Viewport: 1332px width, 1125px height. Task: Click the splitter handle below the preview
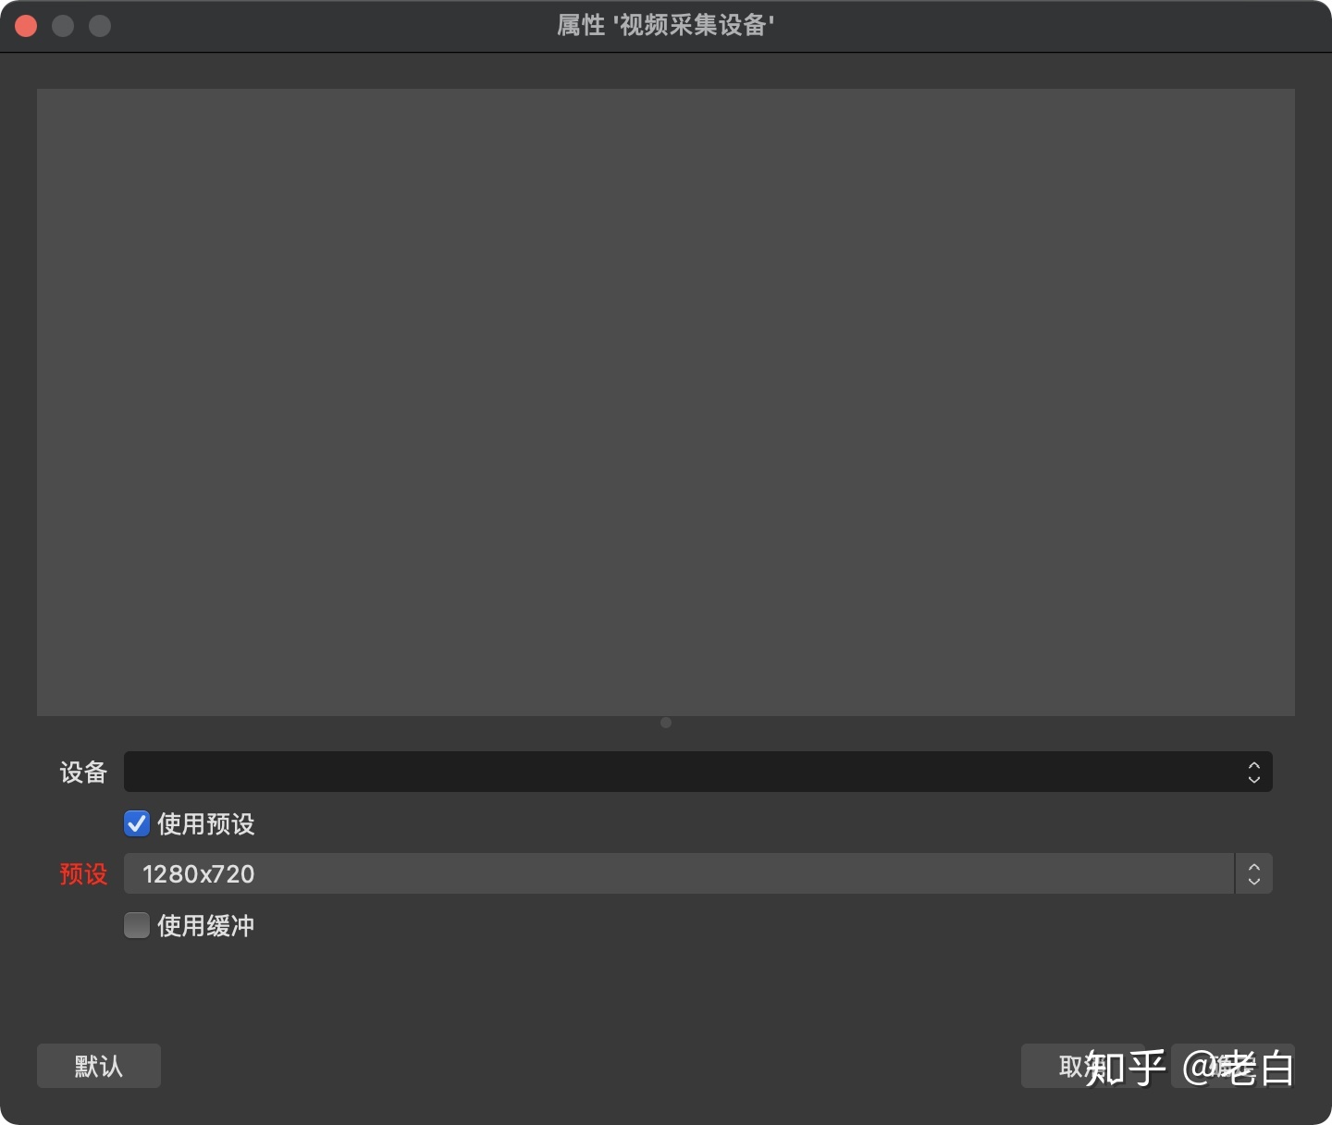666,723
